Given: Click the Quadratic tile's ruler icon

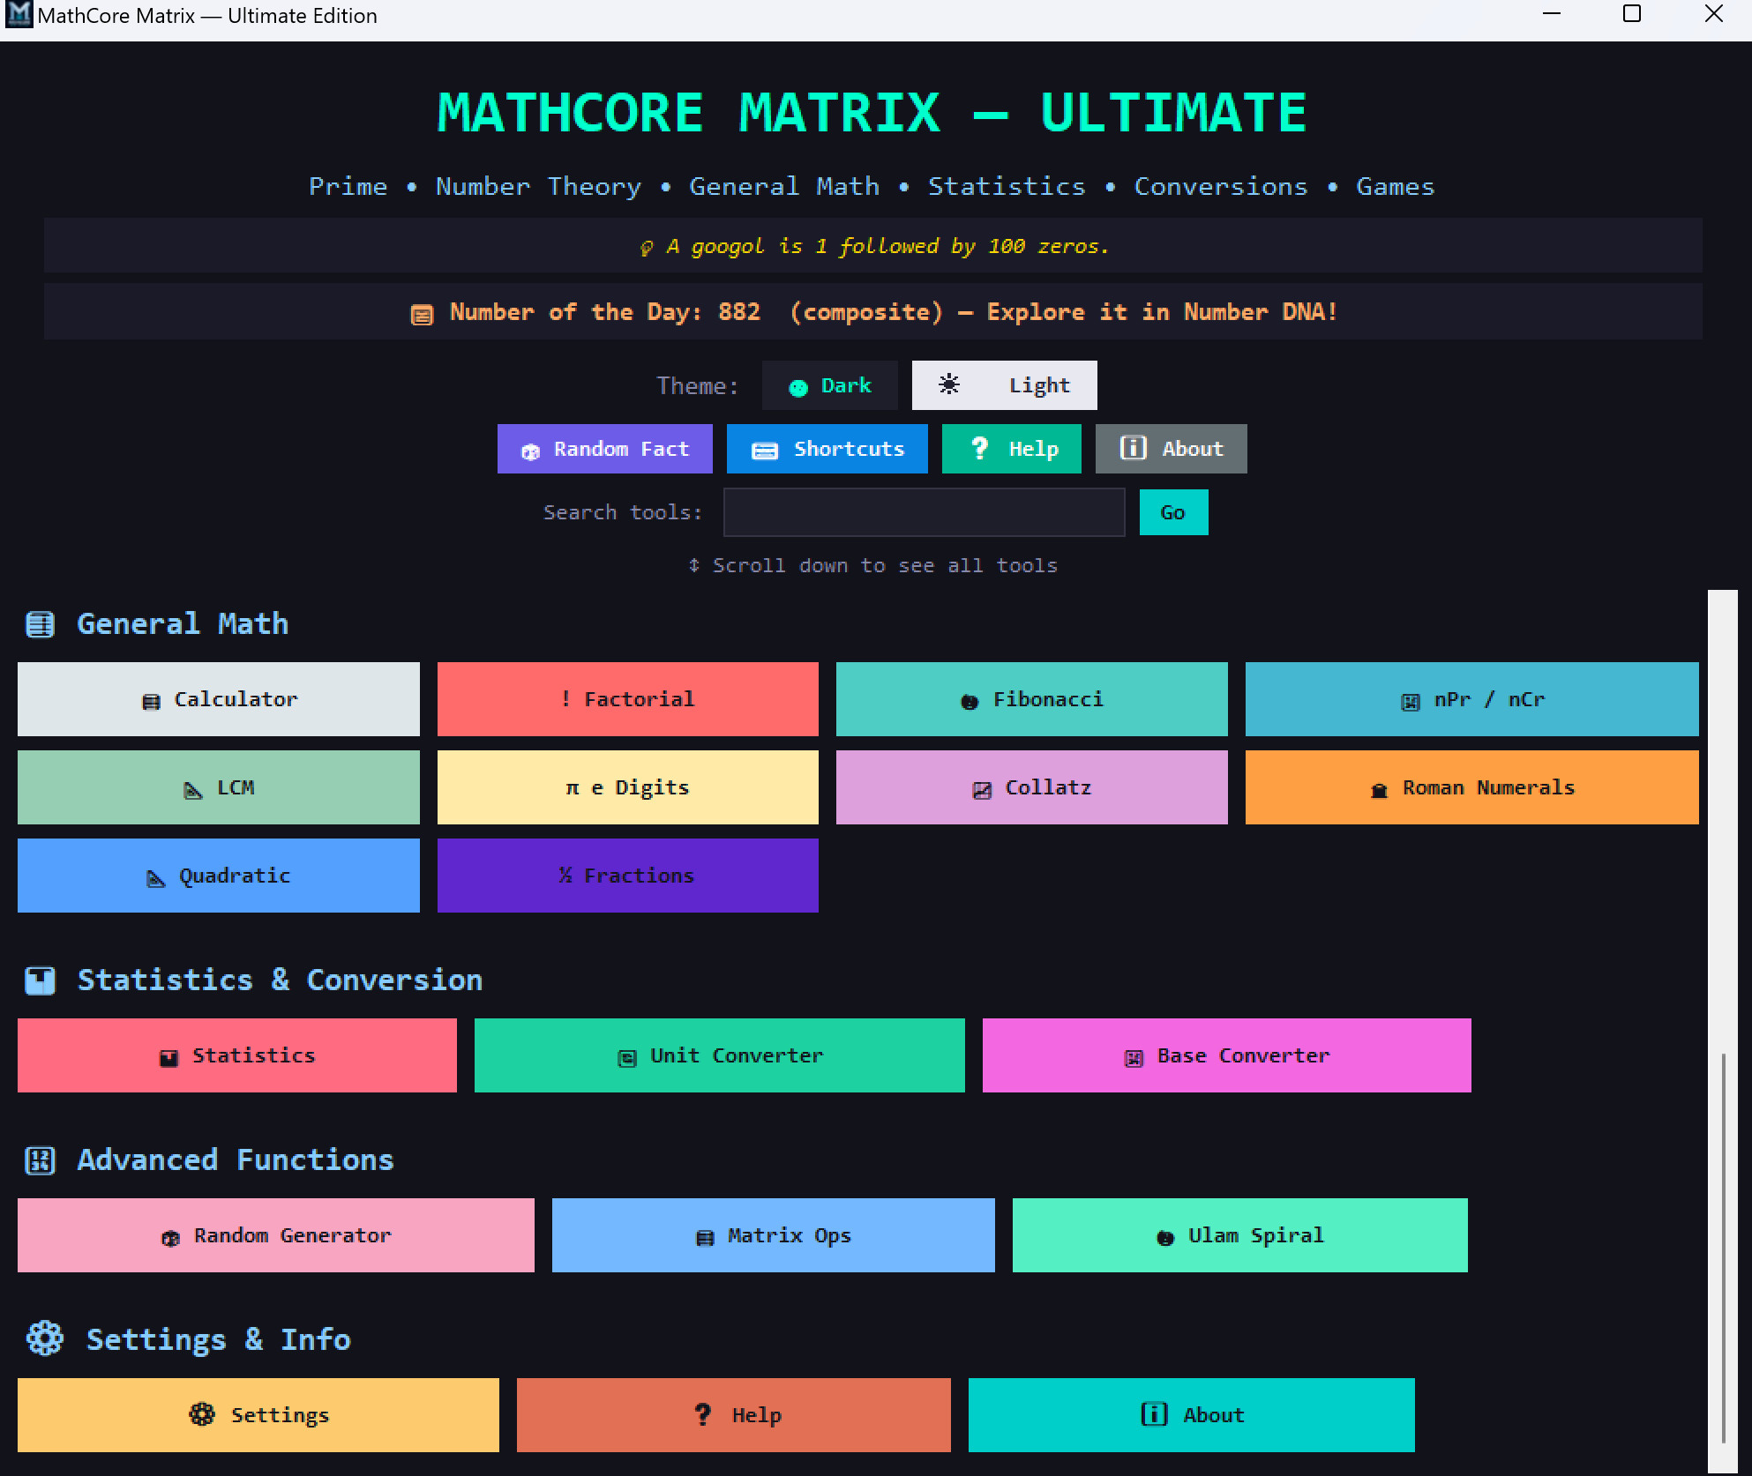Looking at the screenshot, I should pos(156,878).
